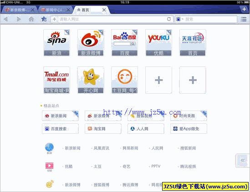Click the microblog @ category icon
250x192 pixels.
pos(50,184)
